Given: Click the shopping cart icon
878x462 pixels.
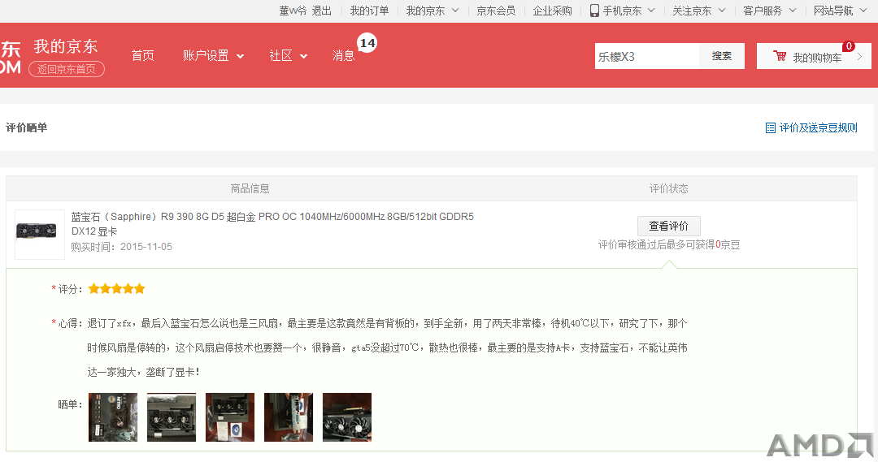Looking at the screenshot, I should pyautogui.click(x=780, y=56).
